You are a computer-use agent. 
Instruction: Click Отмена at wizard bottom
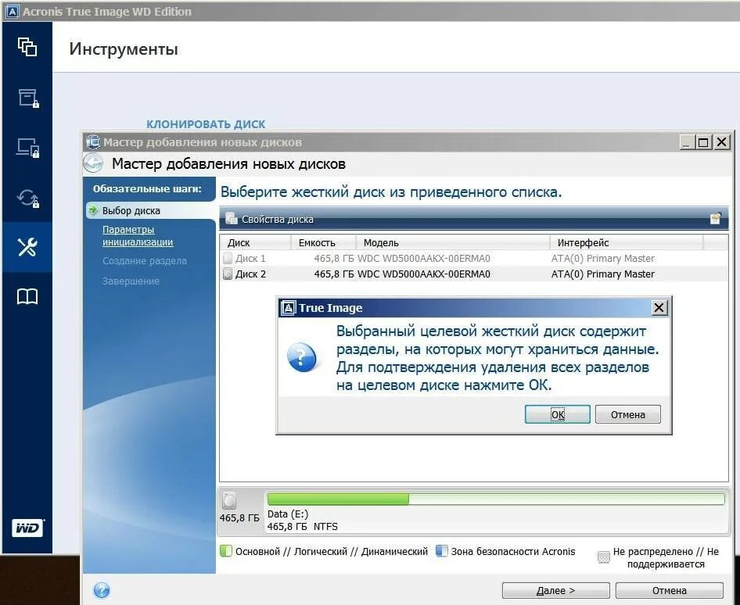tap(670, 590)
